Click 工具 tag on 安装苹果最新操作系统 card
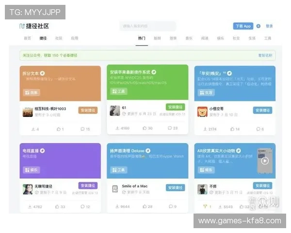291x233 pixels. pos(119,91)
